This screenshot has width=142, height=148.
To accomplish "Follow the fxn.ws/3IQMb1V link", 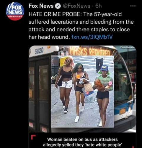I will (x=92, y=37).
